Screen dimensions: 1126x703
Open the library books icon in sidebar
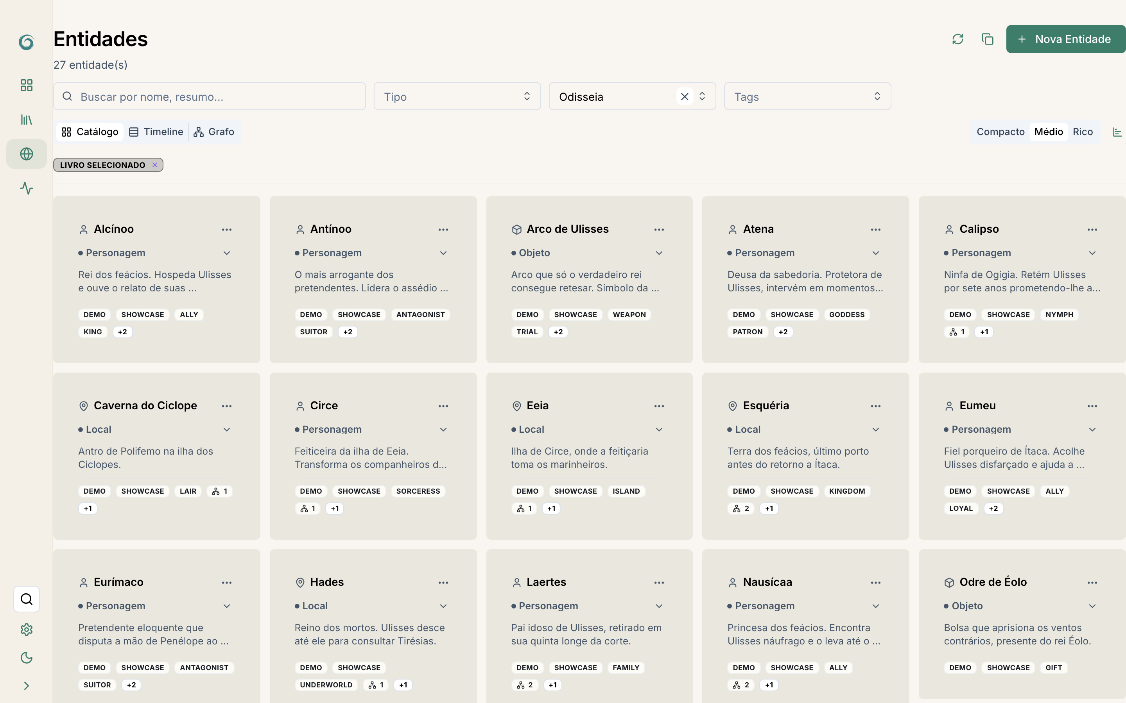click(x=27, y=120)
